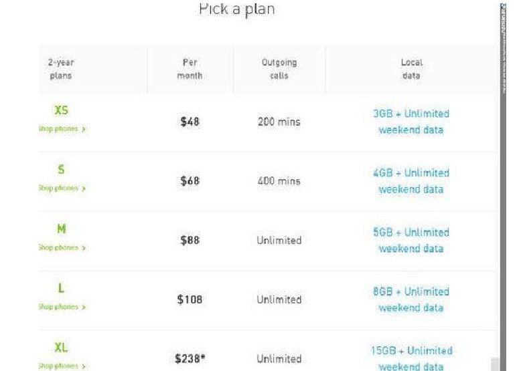Viewport: 523px width, 371px height.
Task: Open Shop phones link under S plan
Action: pos(62,189)
